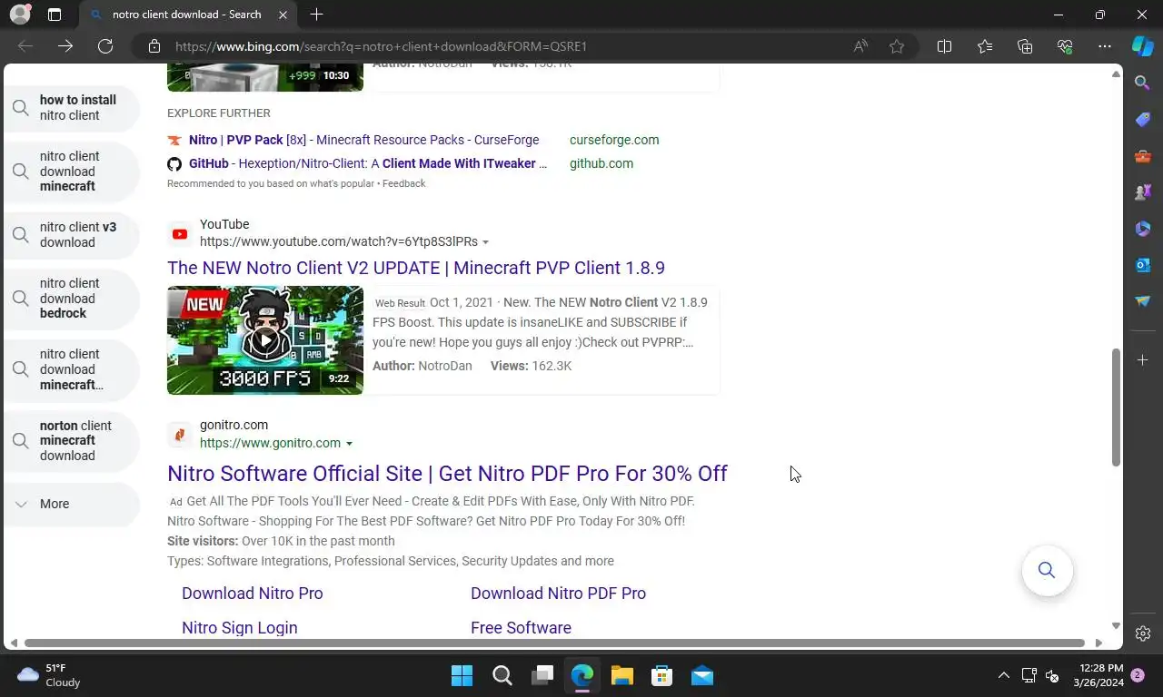Expand the YouTube URL dropdown arrow
Screen dimensions: 1163x697
tap(485, 242)
